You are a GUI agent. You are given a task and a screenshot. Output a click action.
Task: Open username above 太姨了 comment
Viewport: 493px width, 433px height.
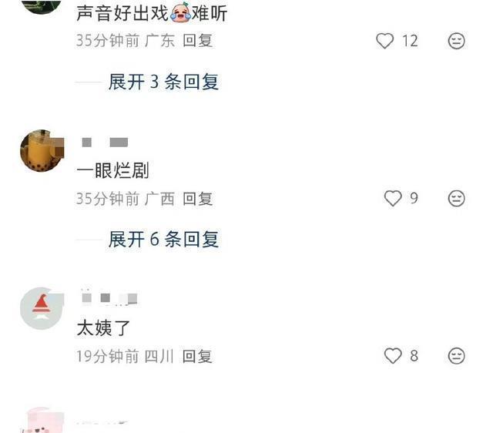(109, 298)
